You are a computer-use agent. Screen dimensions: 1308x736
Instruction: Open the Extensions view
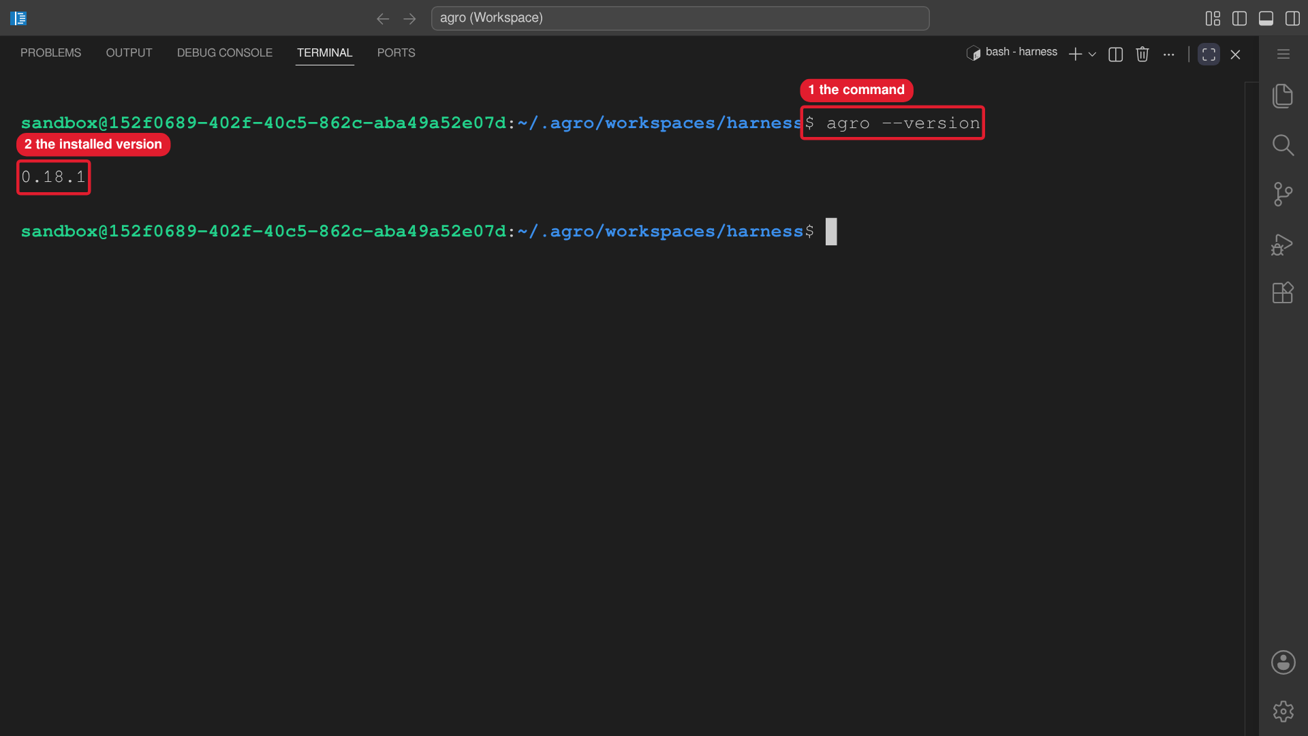click(x=1283, y=293)
